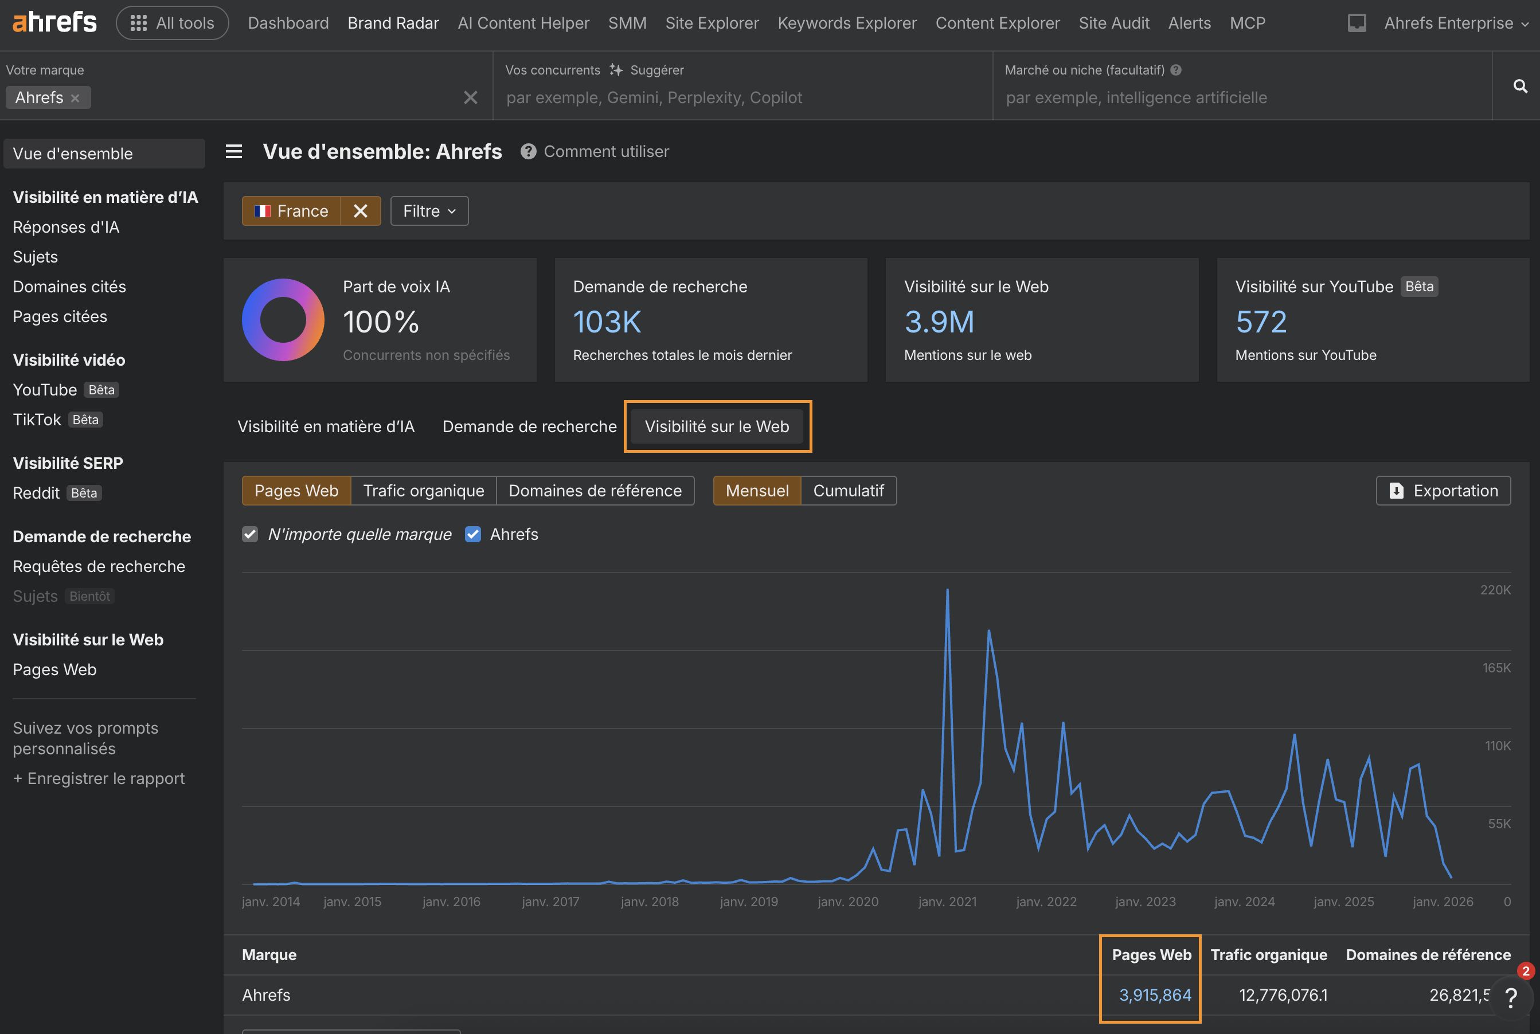
Task: Click the floating help button bottom right
Action: (x=1512, y=997)
